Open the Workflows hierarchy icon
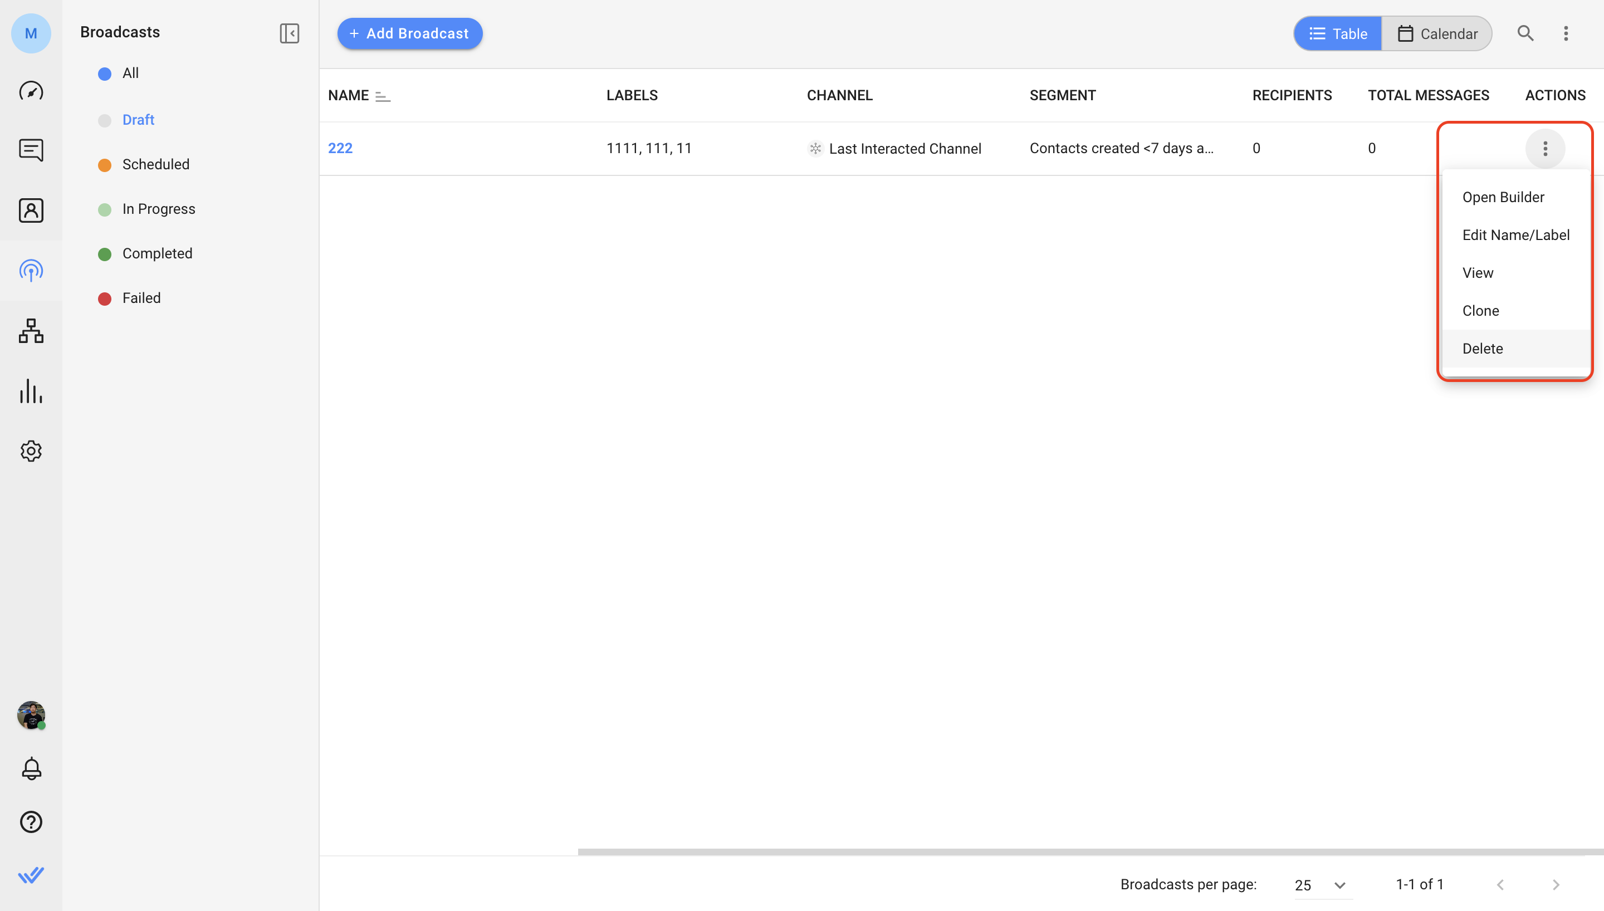The height and width of the screenshot is (911, 1604). pos(31,331)
